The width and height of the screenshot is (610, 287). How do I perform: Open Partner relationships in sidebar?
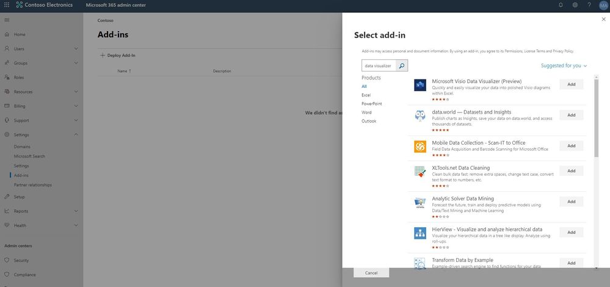[x=33, y=185]
